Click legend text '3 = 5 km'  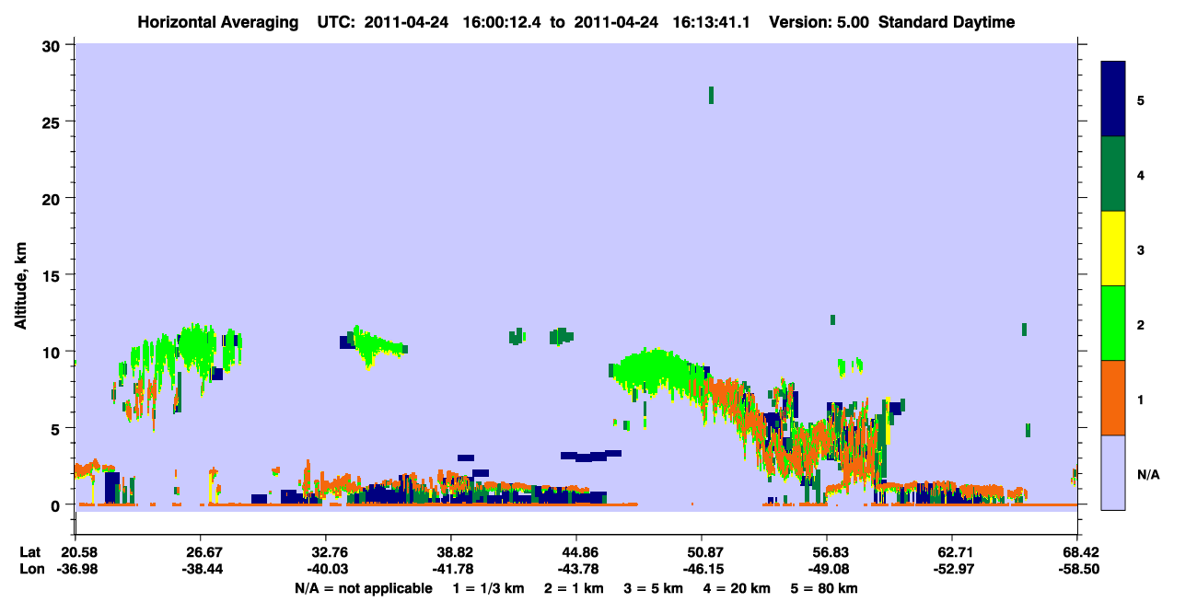click(655, 588)
